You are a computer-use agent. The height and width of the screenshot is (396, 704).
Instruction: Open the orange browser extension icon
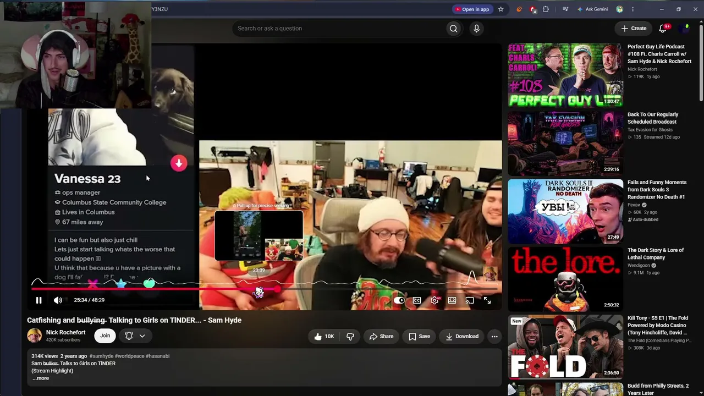[519, 9]
